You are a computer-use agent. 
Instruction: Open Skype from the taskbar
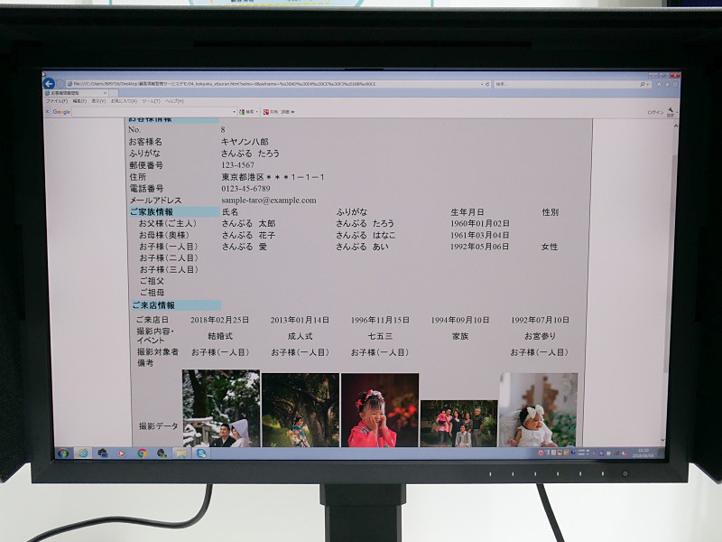point(201,453)
